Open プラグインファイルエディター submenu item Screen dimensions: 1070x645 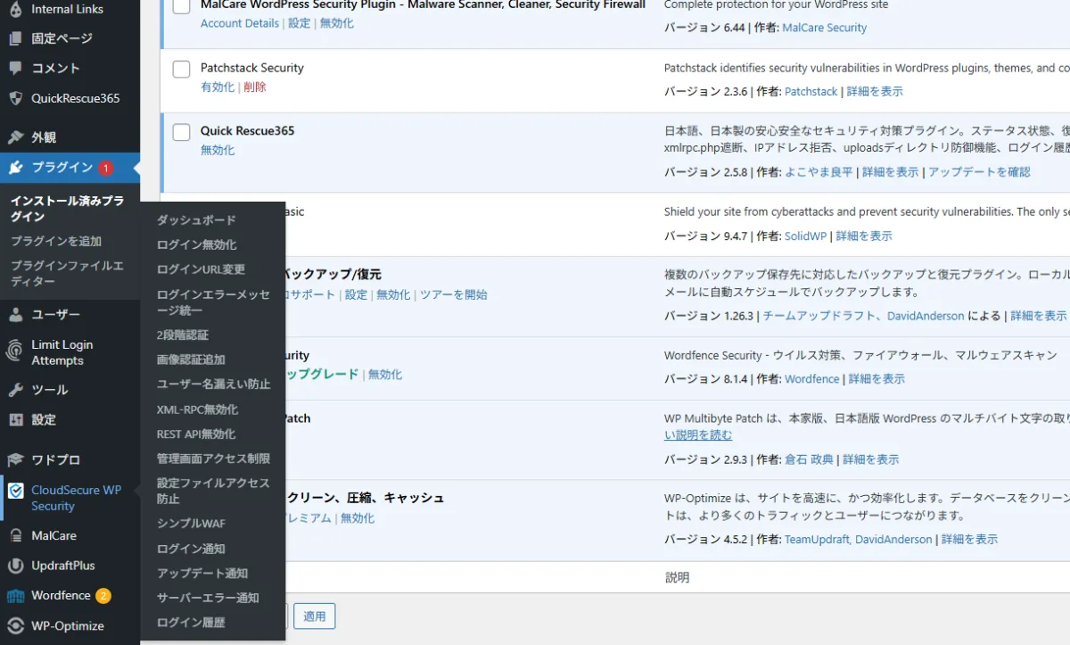click(67, 274)
